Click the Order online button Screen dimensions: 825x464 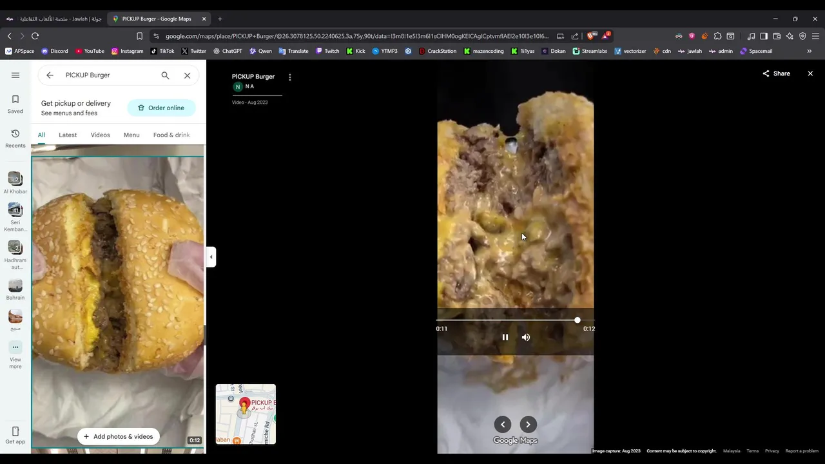(x=161, y=108)
